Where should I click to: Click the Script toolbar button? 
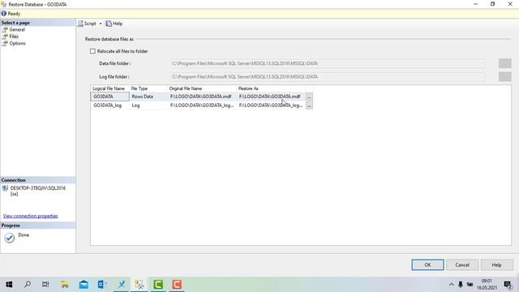(87, 24)
